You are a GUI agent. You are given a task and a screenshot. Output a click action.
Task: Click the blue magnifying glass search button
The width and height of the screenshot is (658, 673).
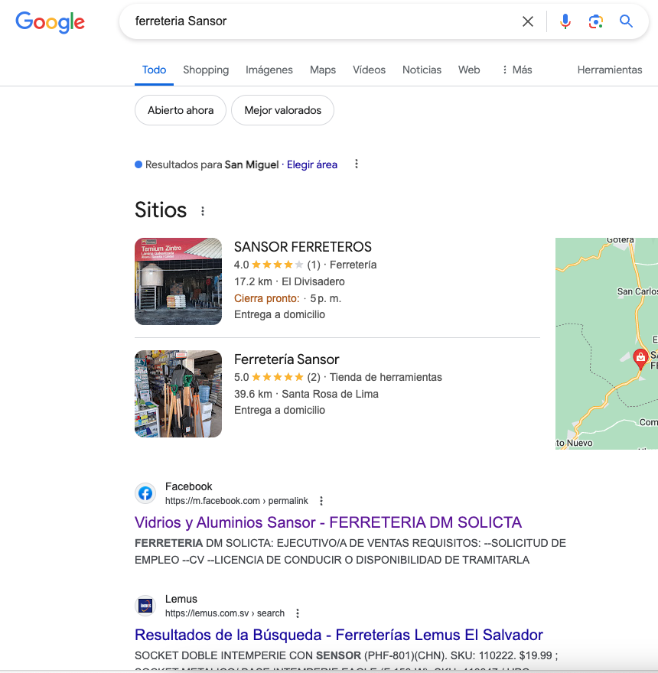626,21
